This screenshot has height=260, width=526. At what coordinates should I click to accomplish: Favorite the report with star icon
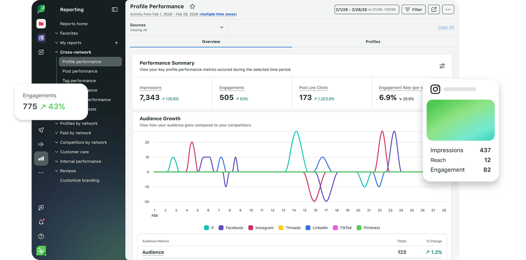192,7
